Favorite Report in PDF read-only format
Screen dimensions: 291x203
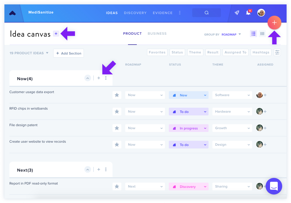pyautogui.click(x=117, y=186)
